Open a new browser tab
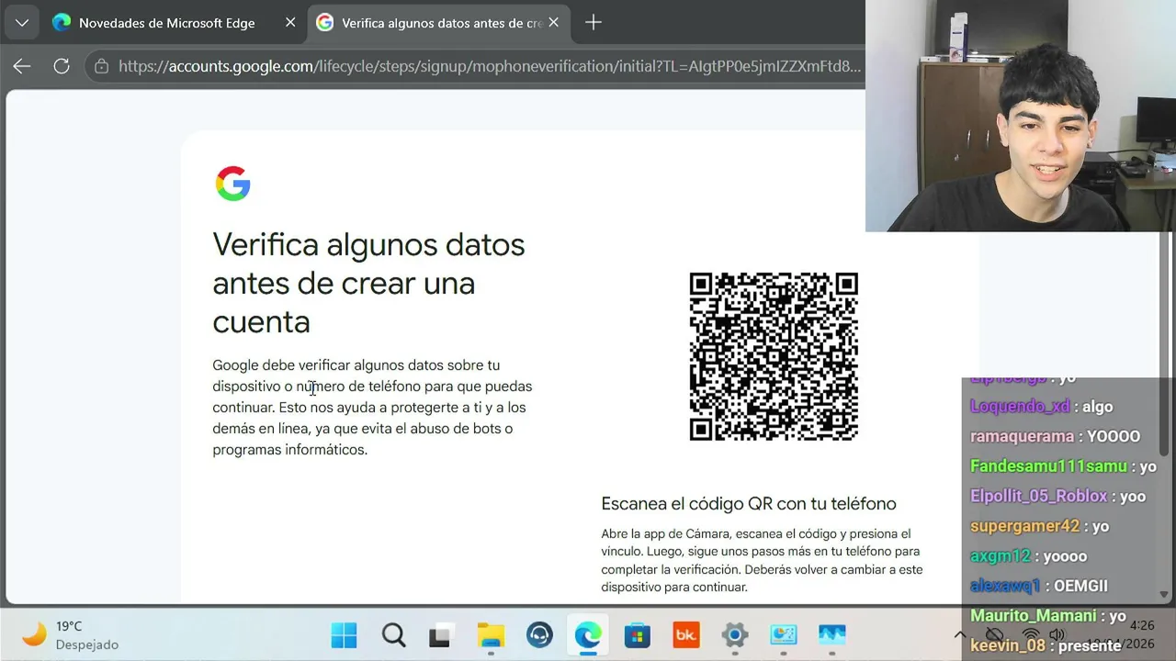Screen dimensions: 1176x661 [594, 23]
